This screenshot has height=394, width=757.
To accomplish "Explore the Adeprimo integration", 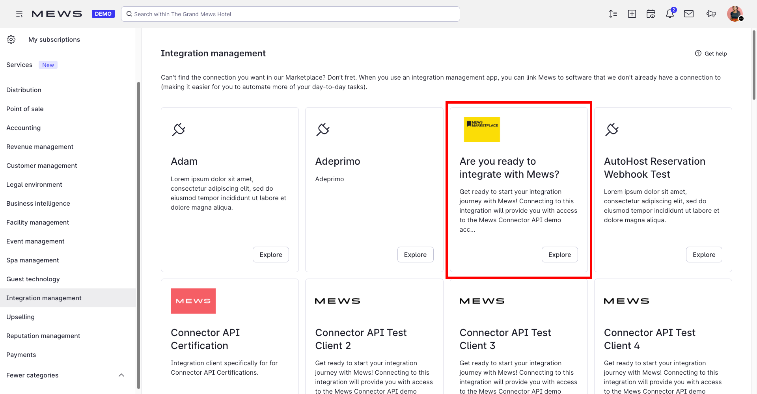I will point(415,255).
